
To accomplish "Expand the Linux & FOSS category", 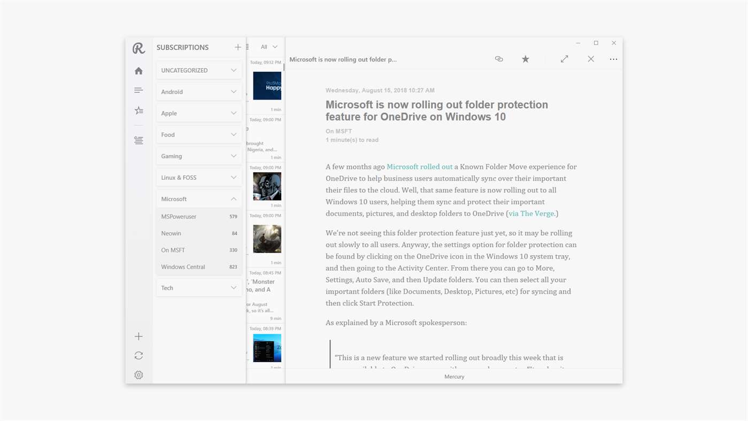I will (199, 177).
